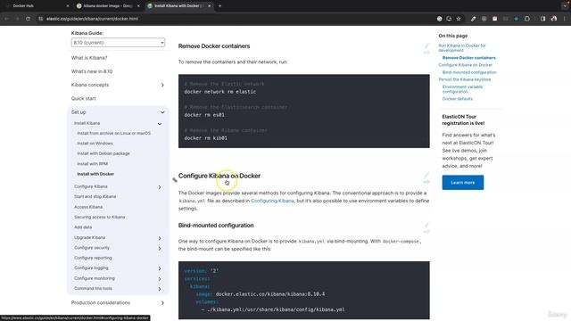Open Install from archive on Linux or macOS

(113, 133)
